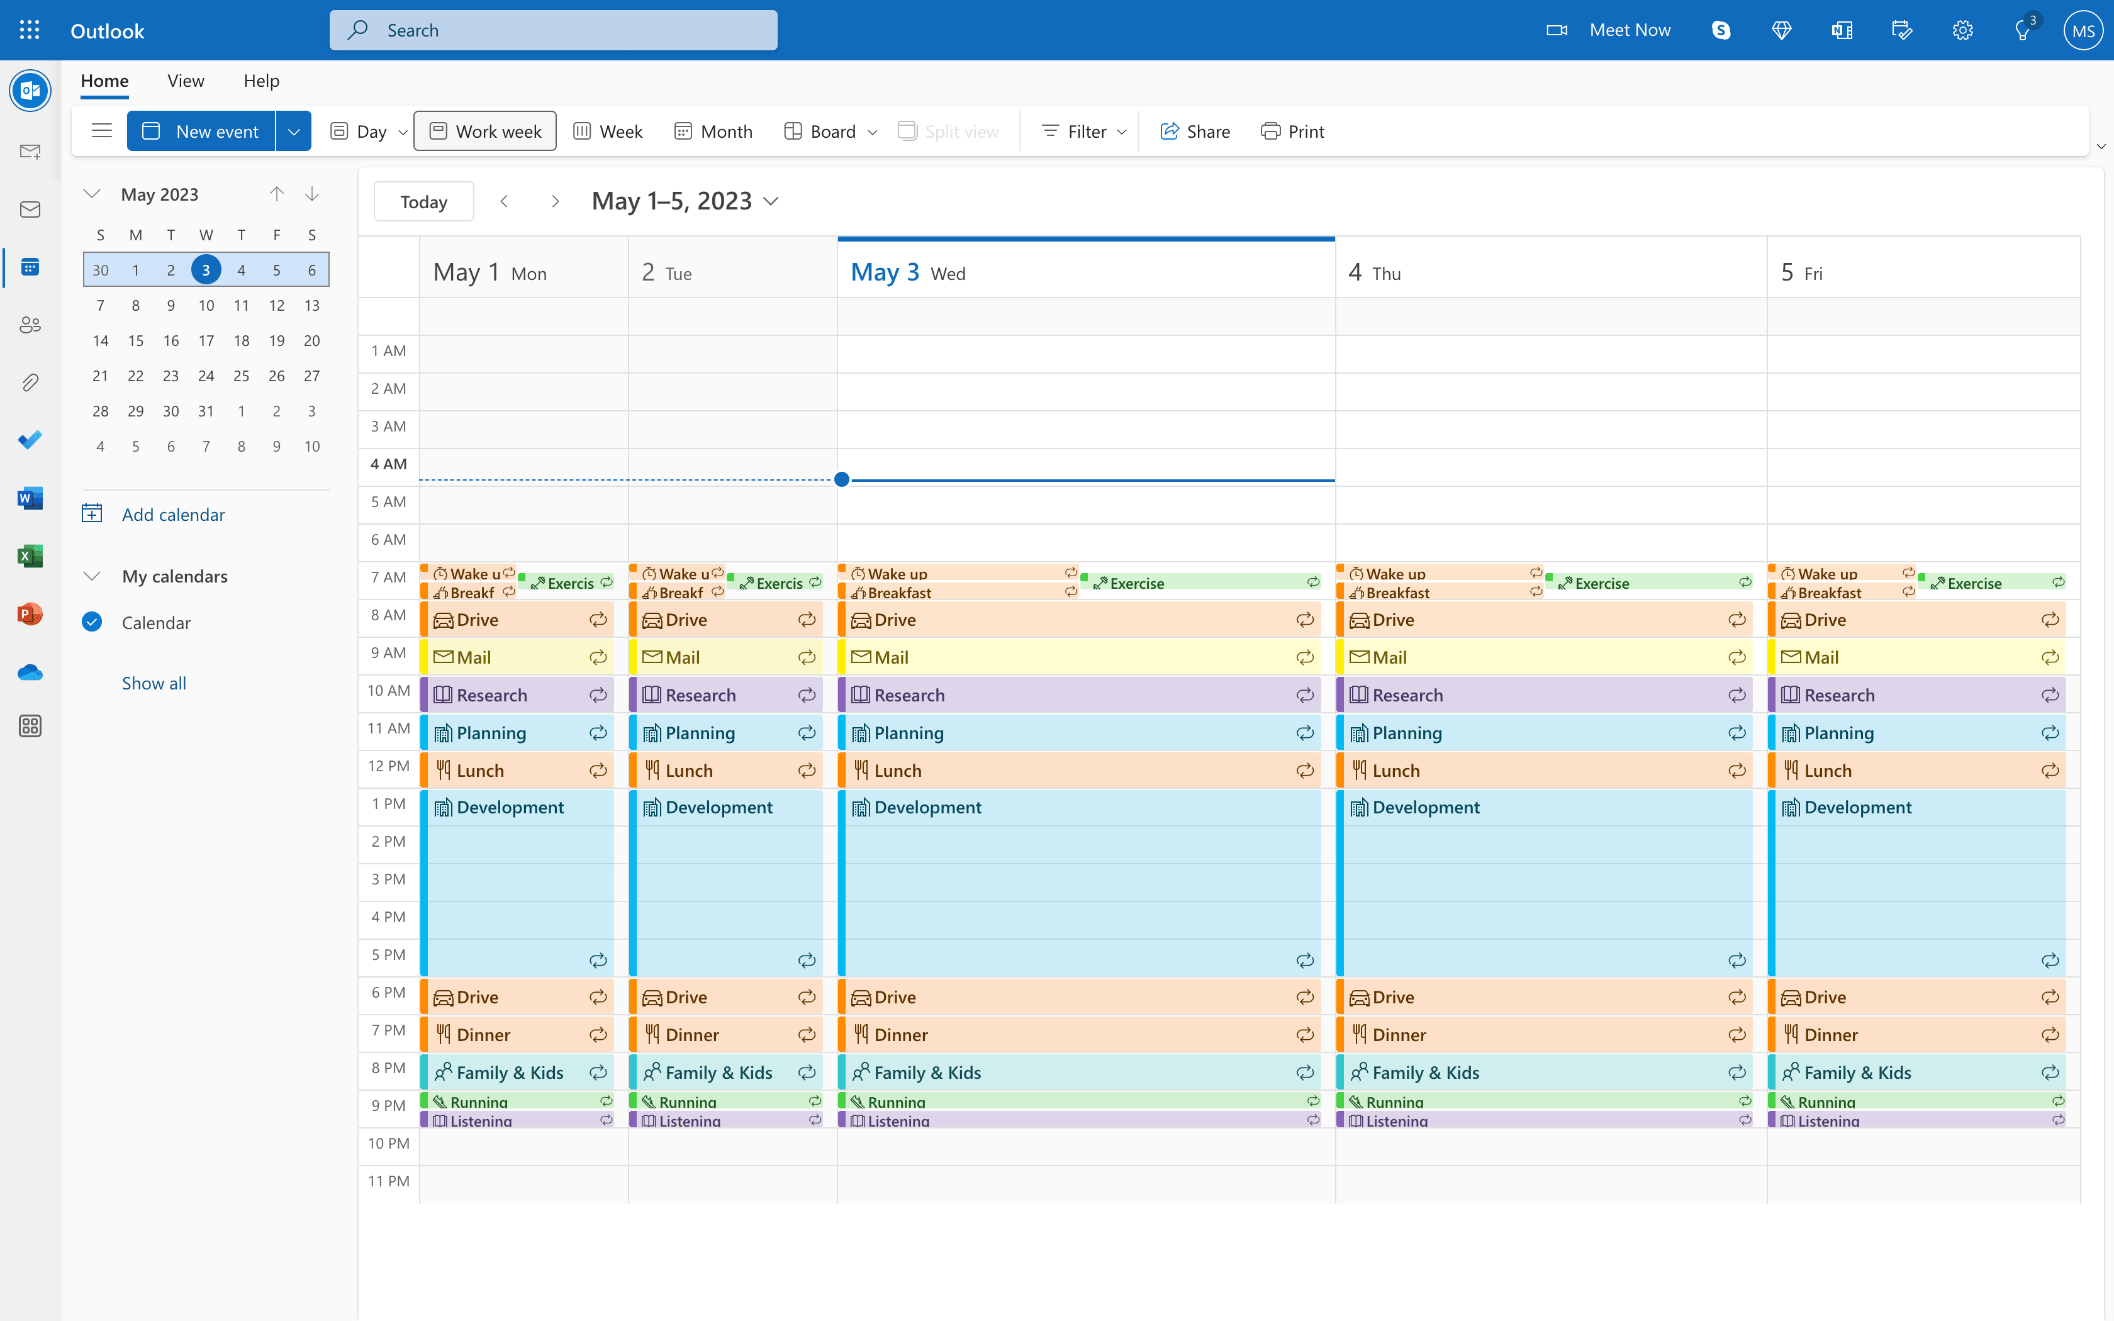Open the app launcher waffle menu

(29, 30)
